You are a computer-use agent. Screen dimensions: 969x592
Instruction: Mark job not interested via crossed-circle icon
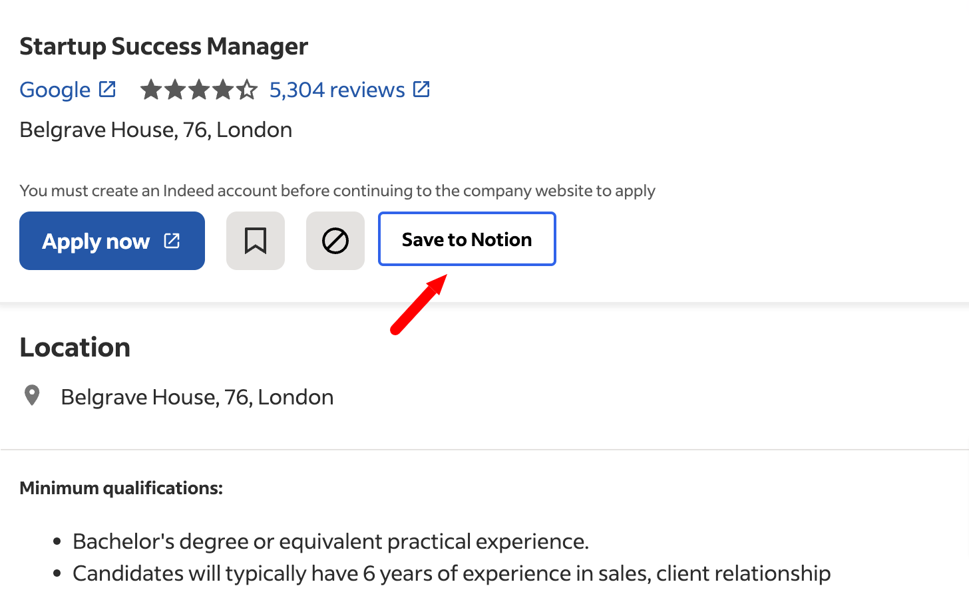point(335,241)
